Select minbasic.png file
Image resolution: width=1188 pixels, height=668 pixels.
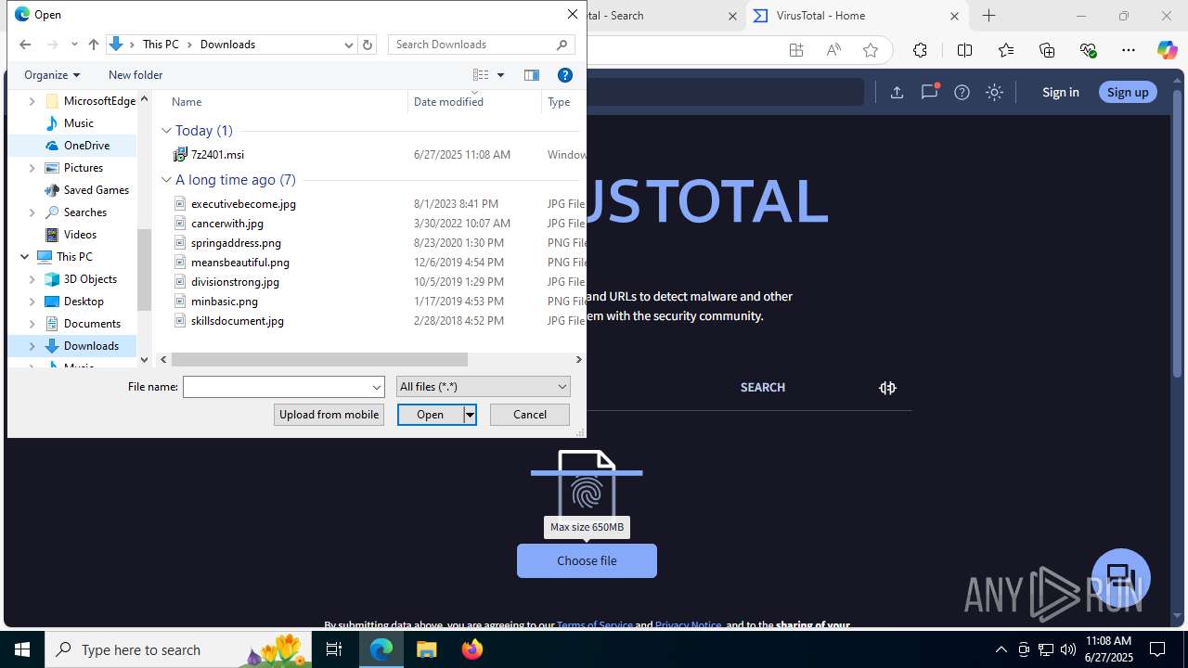coord(225,302)
